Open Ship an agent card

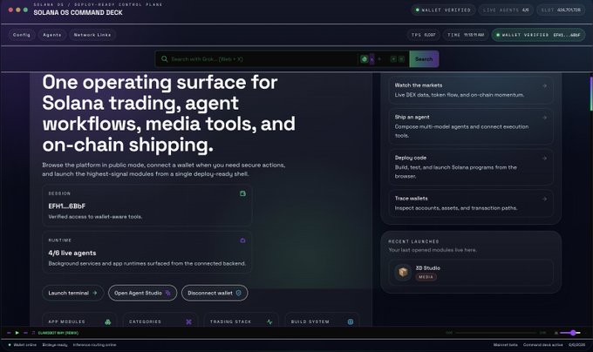[x=471, y=126]
